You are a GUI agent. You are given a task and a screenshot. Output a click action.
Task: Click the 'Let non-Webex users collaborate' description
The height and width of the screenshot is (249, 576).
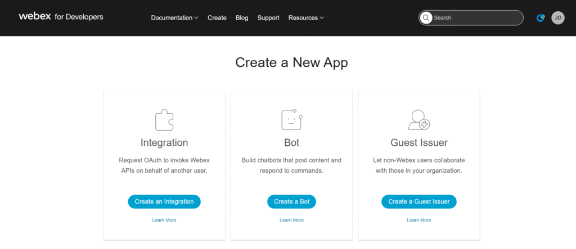tap(418, 165)
